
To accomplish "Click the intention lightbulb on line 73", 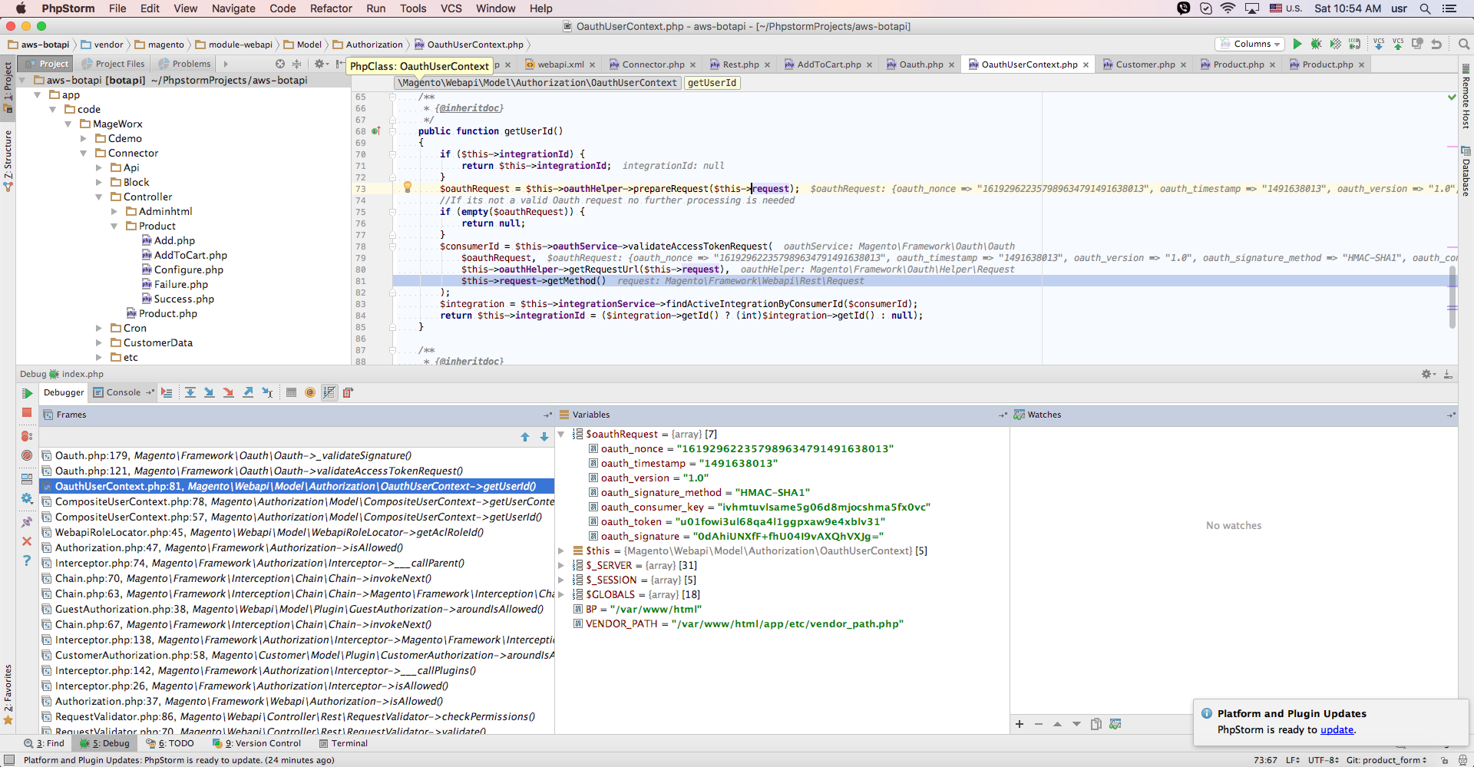I will coord(408,187).
